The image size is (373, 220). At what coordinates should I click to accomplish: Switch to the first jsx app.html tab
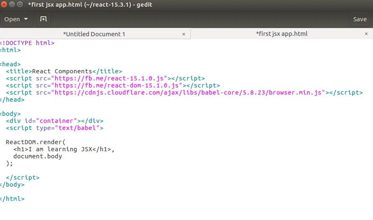tap(282, 34)
